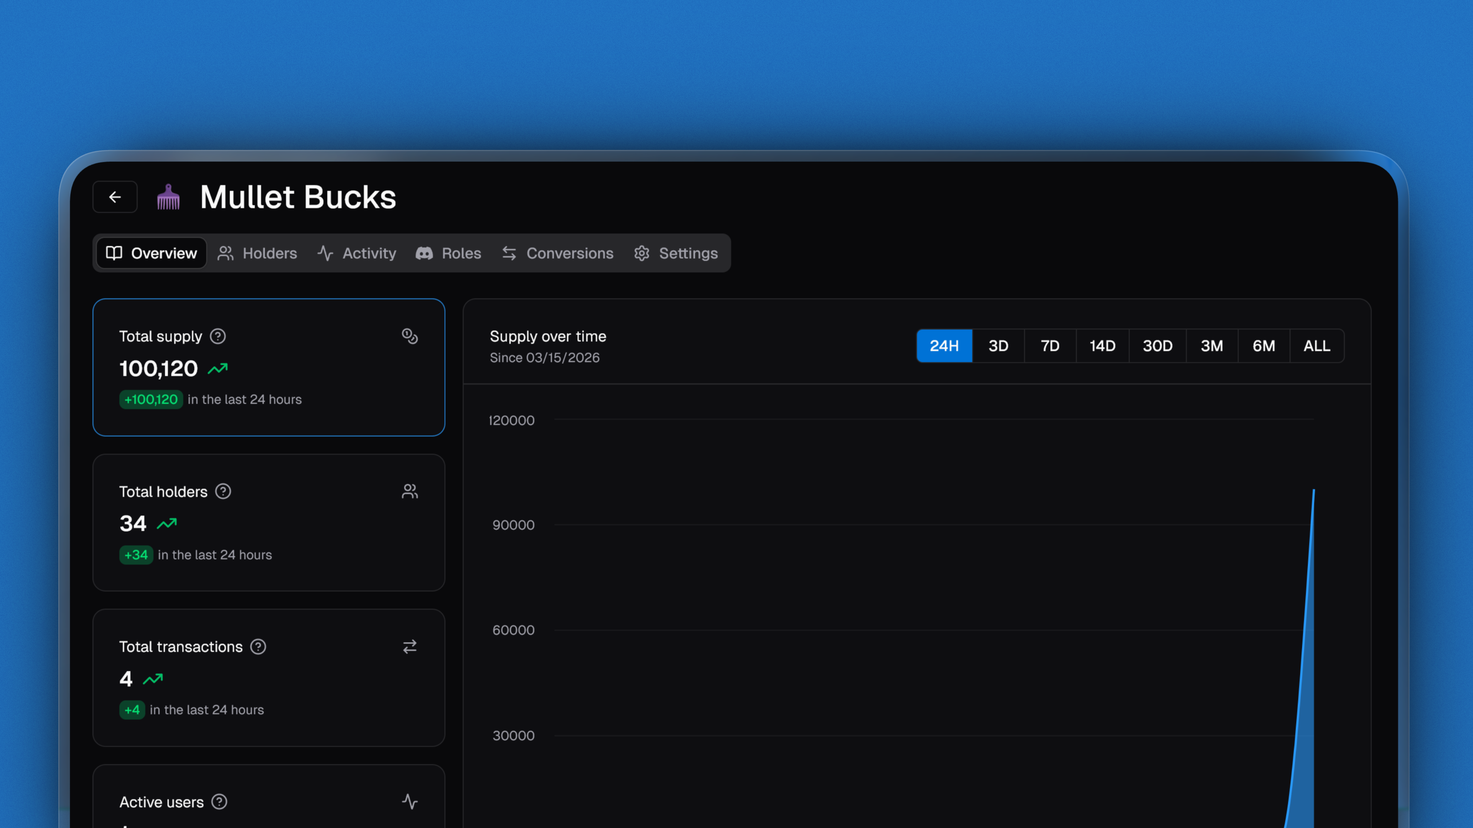Viewport: 1473px width, 828px height.
Task: Click the Active users help icon
Action: 219,802
